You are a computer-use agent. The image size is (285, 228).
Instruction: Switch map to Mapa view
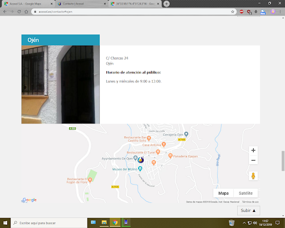[223, 193]
